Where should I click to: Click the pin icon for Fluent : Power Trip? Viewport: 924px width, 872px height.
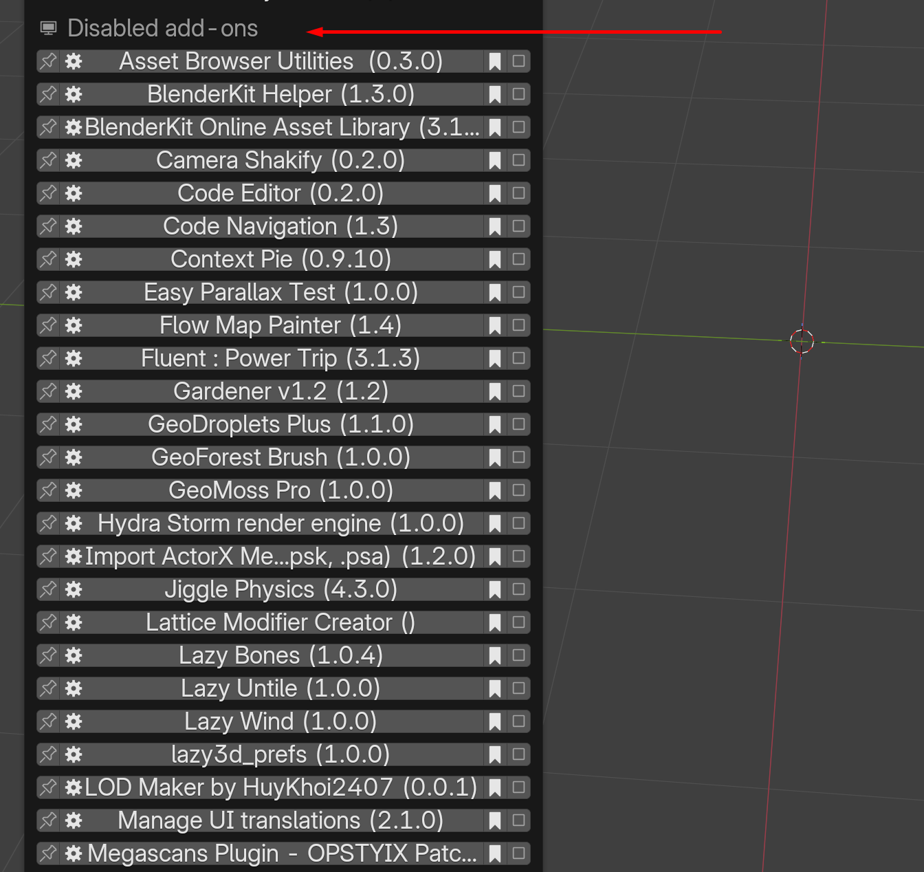[48, 358]
